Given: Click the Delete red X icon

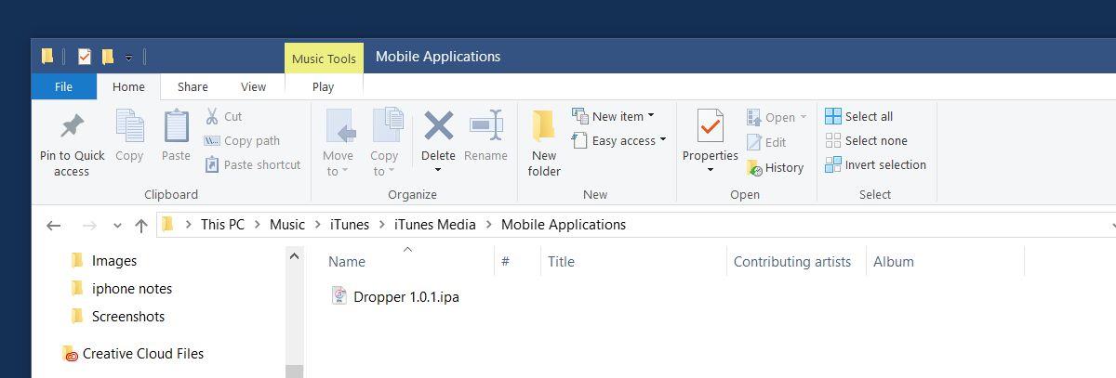Looking at the screenshot, I should click(438, 125).
